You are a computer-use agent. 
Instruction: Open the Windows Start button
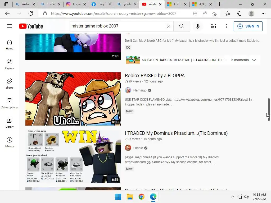tap(118, 197)
